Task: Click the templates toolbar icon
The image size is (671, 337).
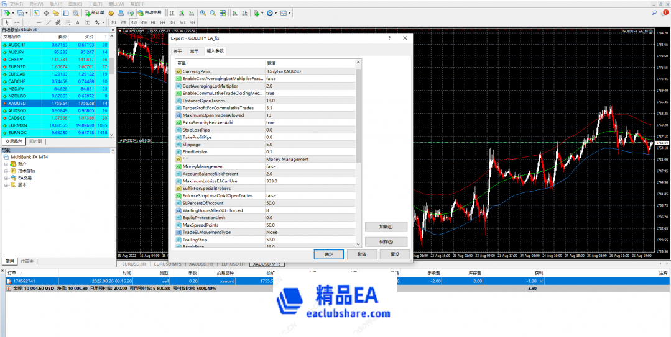Action: click(x=284, y=13)
